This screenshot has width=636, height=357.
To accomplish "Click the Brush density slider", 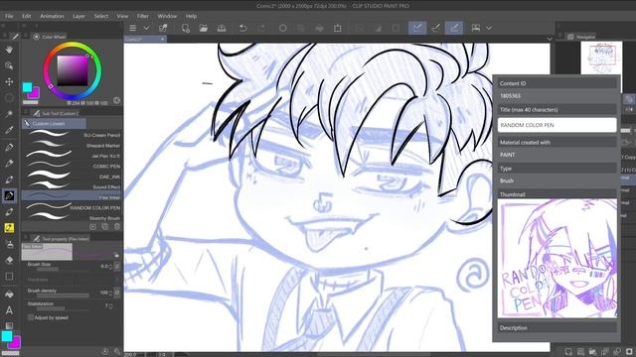I will point(62,297).
